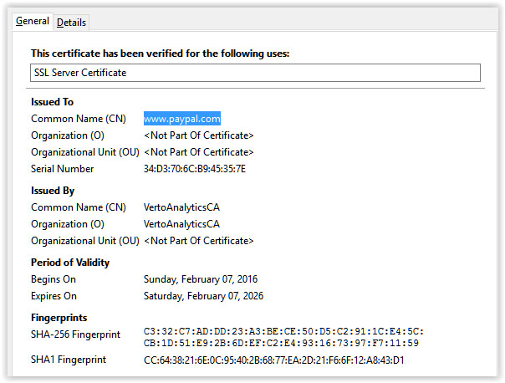Select the SHA1 Fingerprint label
The height and width of the screenshot is (383, 505).
69,360
